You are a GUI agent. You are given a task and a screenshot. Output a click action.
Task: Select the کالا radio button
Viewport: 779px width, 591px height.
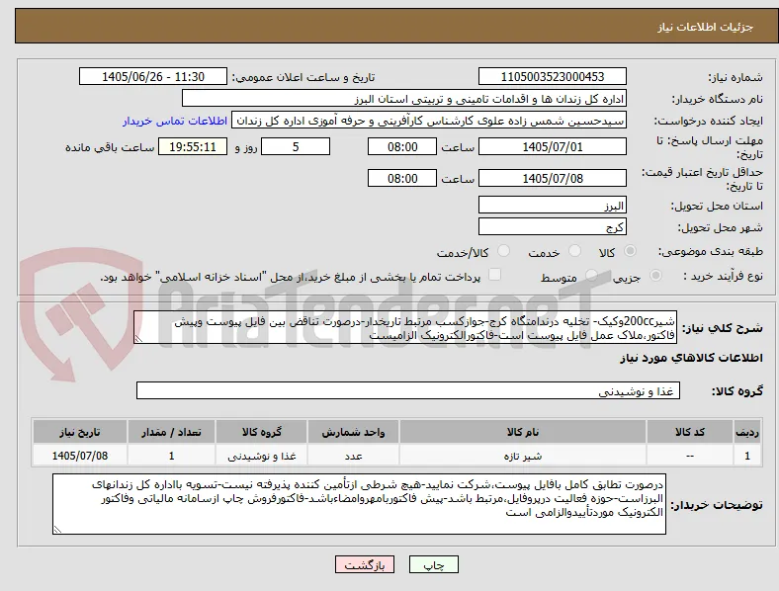coord(630,251)
